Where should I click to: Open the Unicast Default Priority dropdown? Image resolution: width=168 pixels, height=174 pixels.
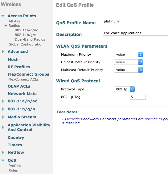[x=129, y=62]
